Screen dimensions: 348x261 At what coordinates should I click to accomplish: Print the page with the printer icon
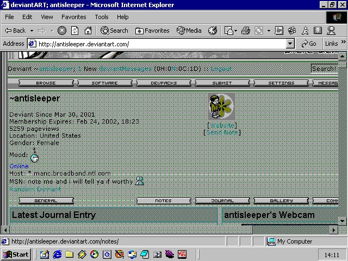tap(246, 31)
